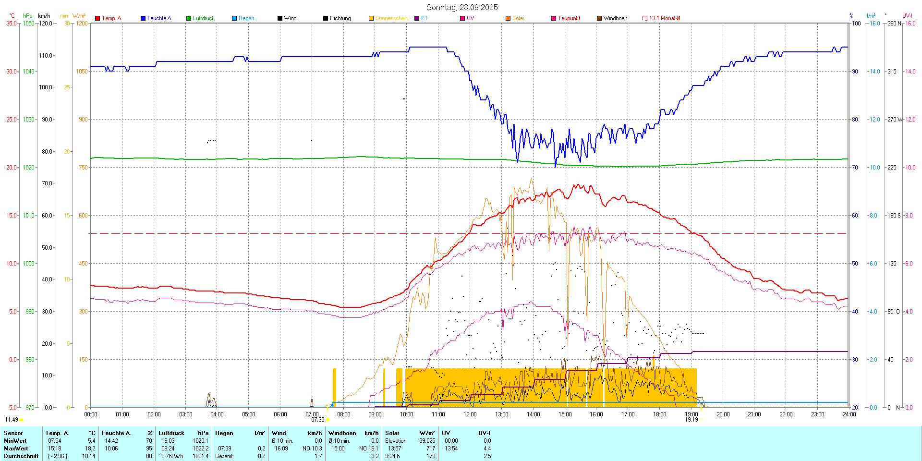The height and width of the screenshot is (461, 922).
Task: Click the Durchschnitt row label
Action: pyautogui.click(x=21, y=456)
